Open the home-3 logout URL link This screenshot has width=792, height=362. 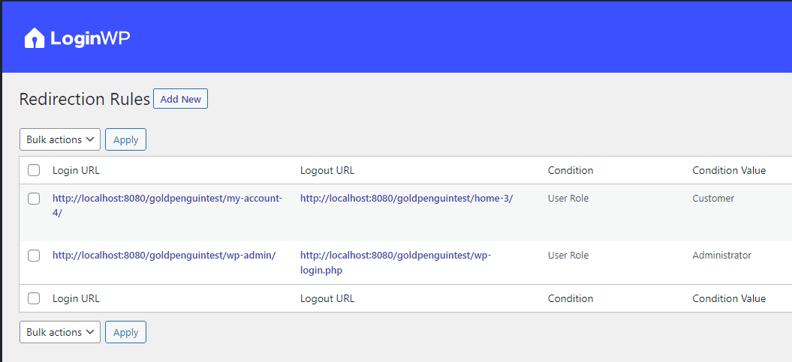click(x=406, y=199)
